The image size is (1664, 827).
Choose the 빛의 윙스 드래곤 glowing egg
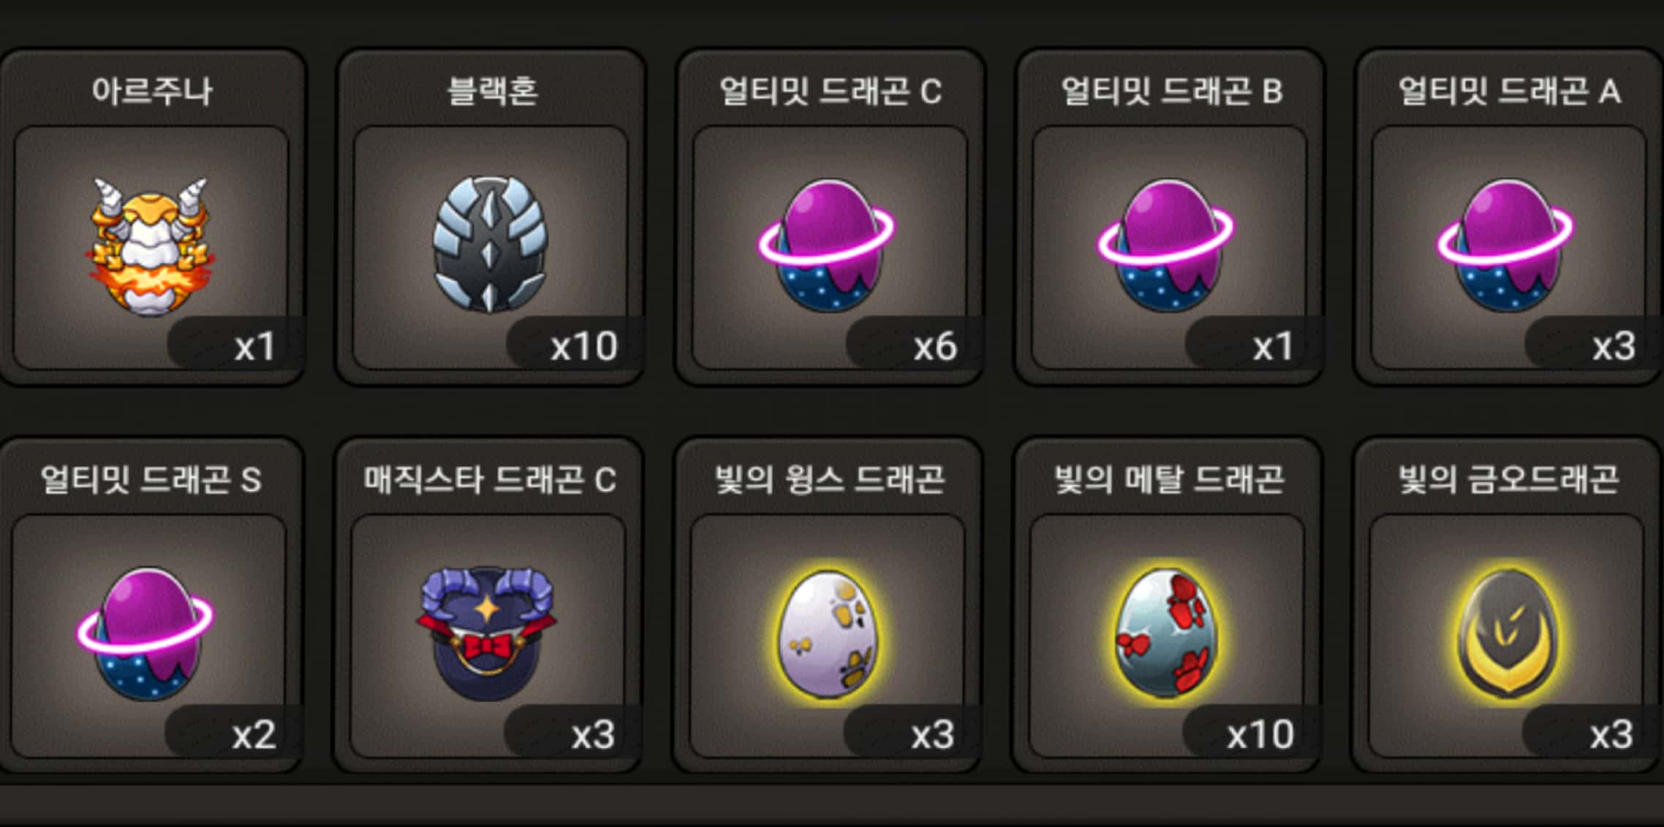click(x=826, y=634)
